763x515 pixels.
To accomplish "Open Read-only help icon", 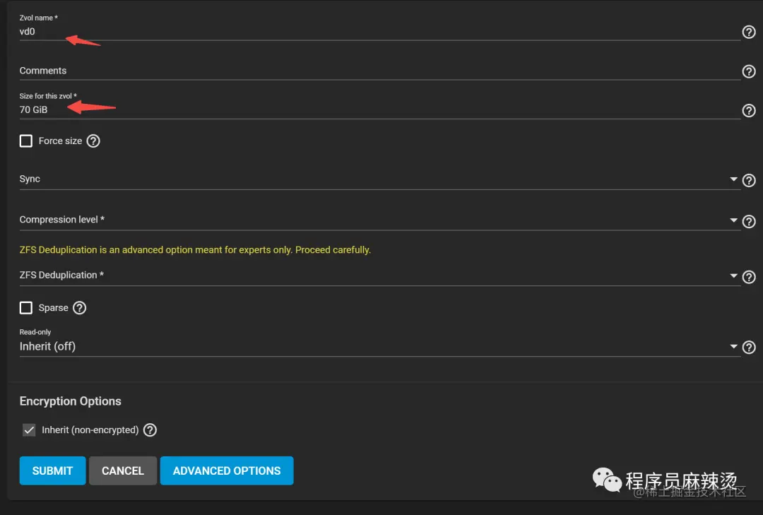I will pyautogui.click(x=748, y=347).
